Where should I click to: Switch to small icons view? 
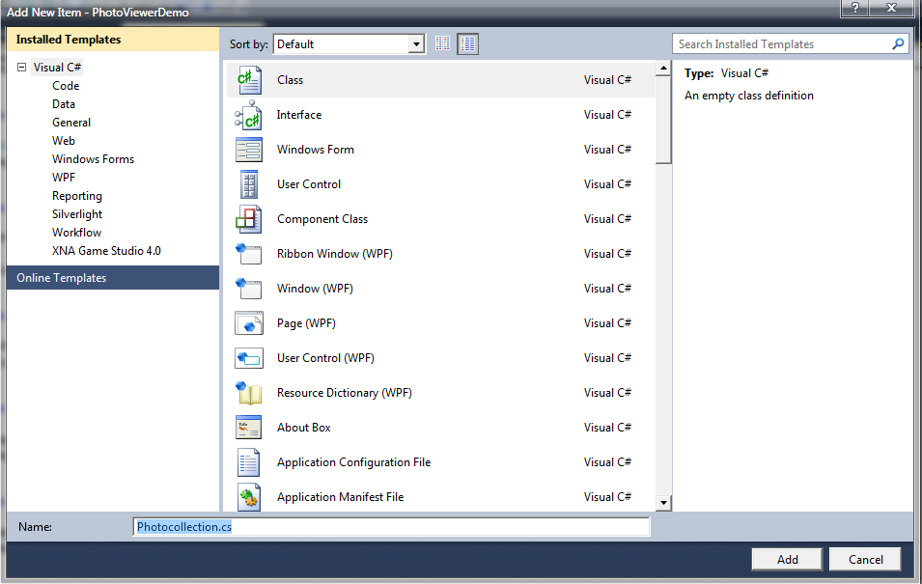[443, 44]
